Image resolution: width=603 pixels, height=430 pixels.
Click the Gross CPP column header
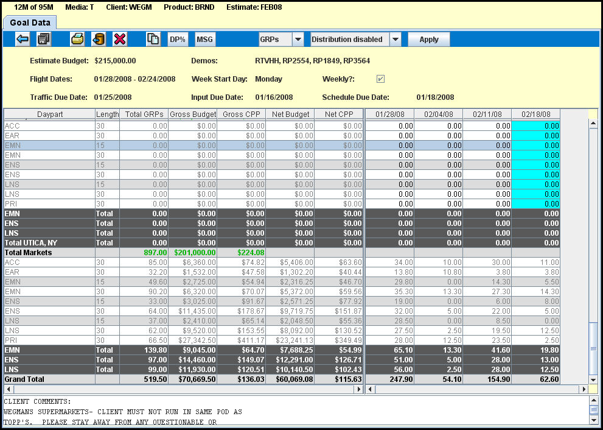(x=242, y=115)
